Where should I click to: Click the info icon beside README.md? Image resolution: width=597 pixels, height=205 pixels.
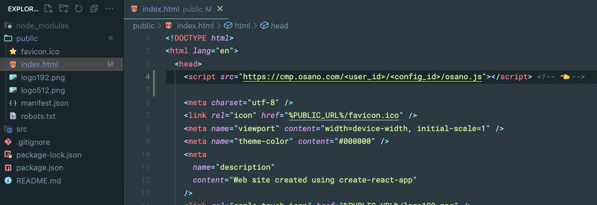click(8, 181)
